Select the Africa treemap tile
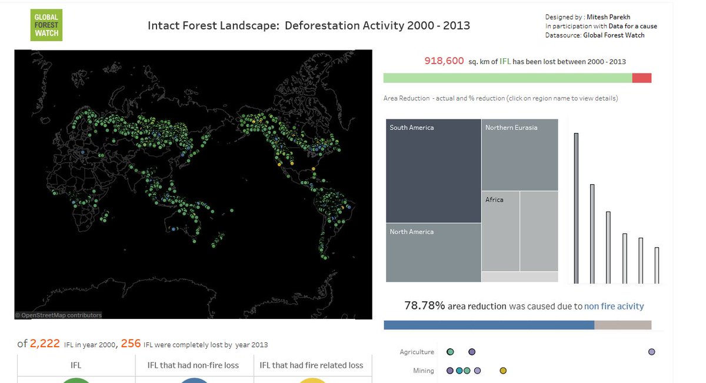This screenshot has width=706, height=383. (x=501, y=231)
